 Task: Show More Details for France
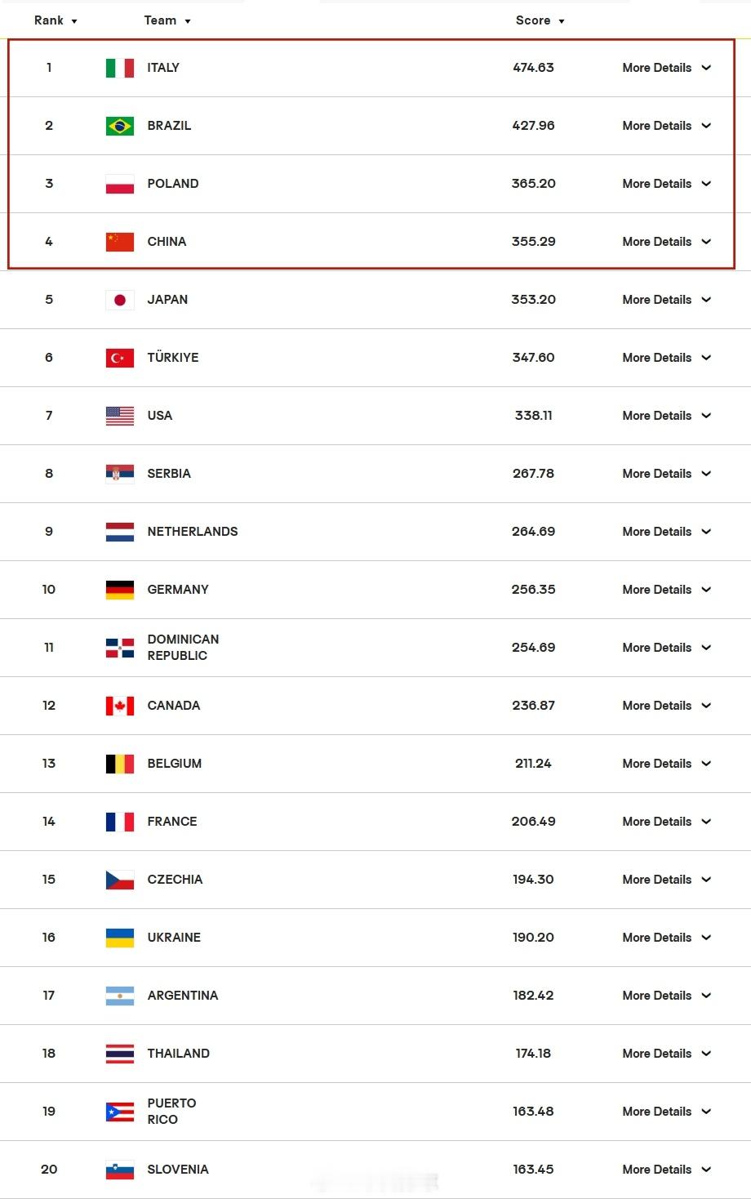[667, 822]
